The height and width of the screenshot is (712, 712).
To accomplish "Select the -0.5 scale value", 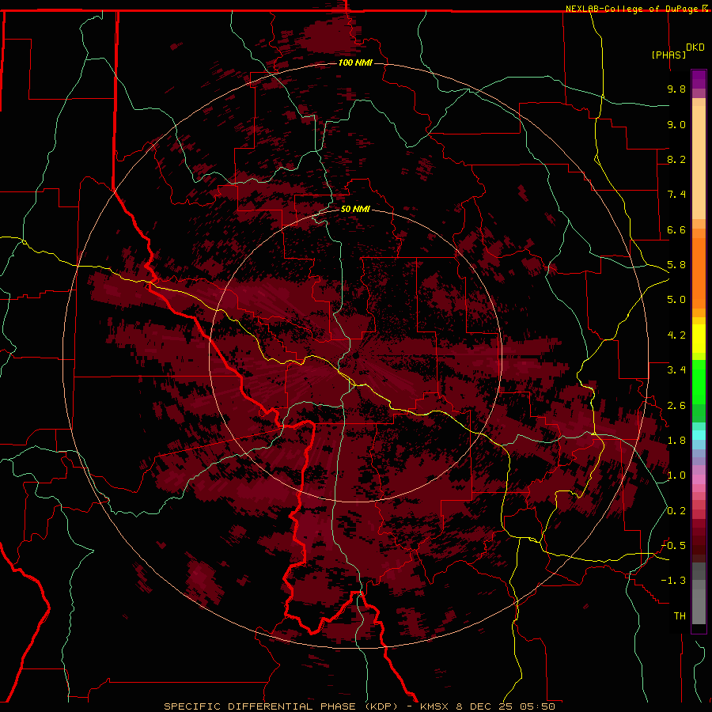I will click(x=674, y=546).
